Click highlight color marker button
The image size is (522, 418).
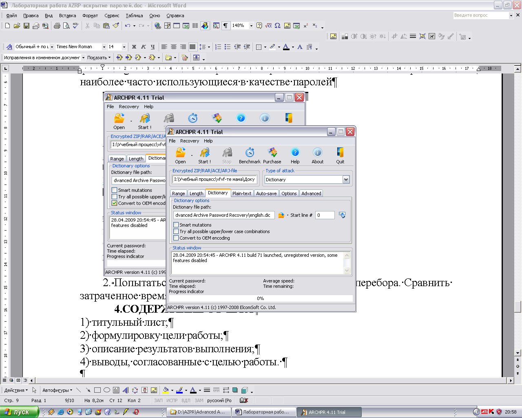(x=272, y=47)
